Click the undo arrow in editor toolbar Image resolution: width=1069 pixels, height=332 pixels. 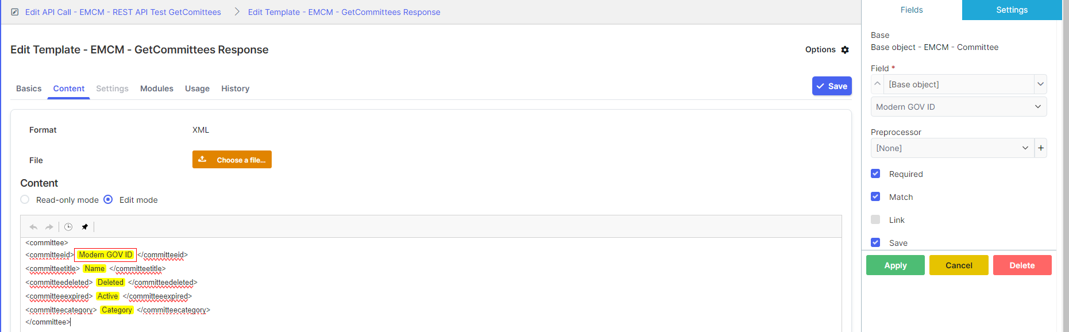[33, 227]
